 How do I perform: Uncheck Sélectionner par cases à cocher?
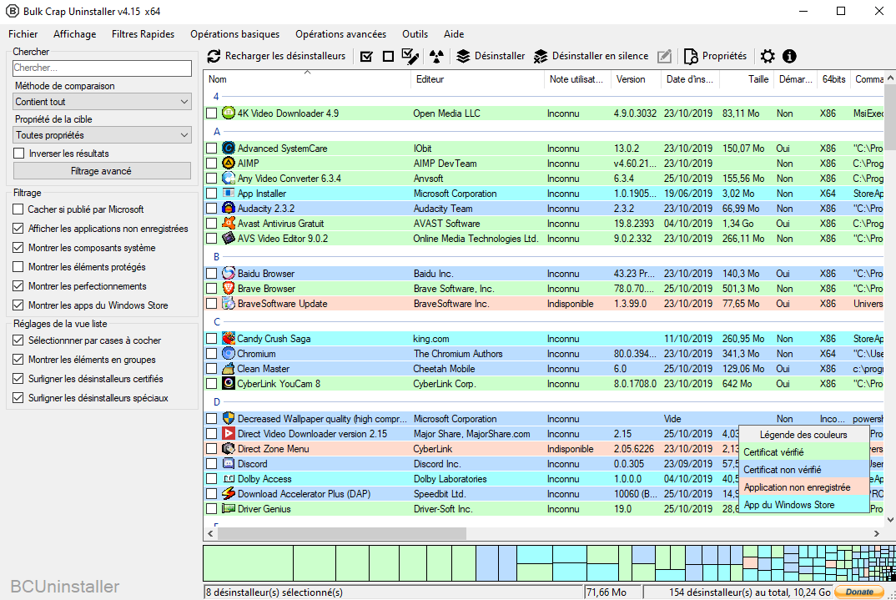click(18, 340)
